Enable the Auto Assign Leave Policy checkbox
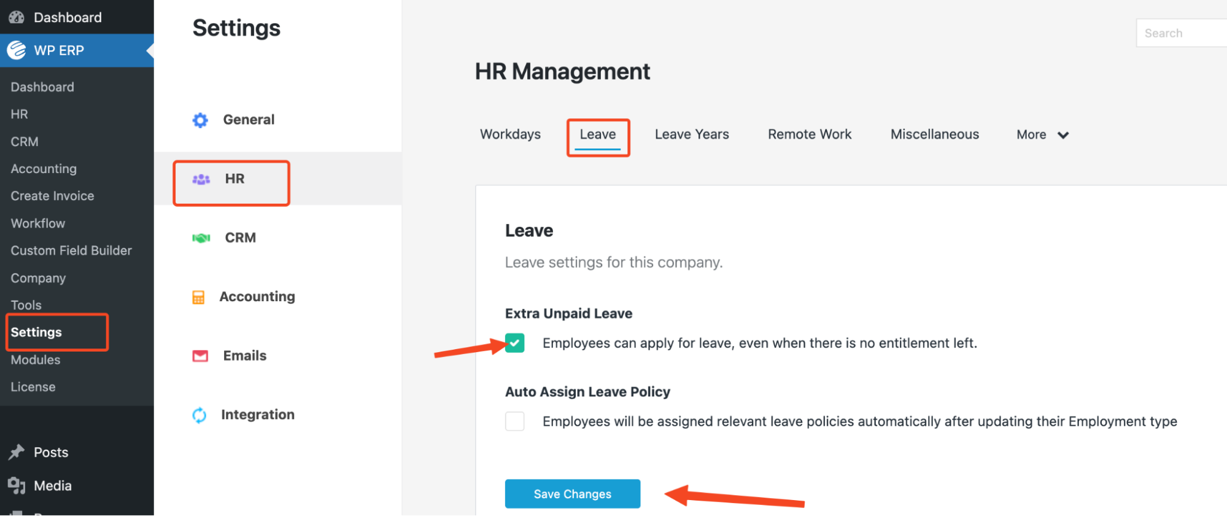This screenshot has height=516, width=1227. tap(515, 422)
